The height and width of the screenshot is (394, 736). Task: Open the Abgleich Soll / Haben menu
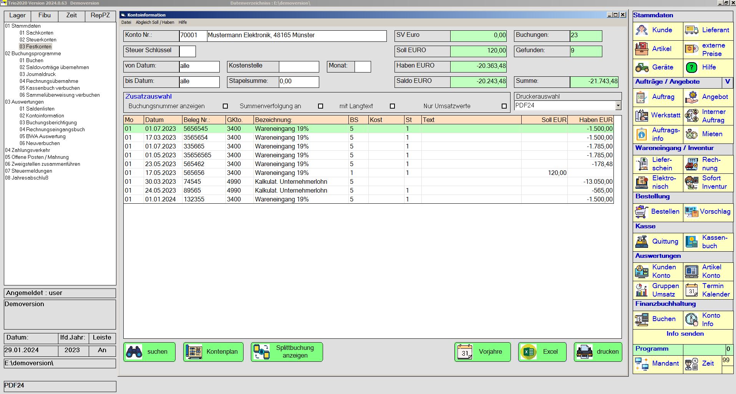(155, 22)
